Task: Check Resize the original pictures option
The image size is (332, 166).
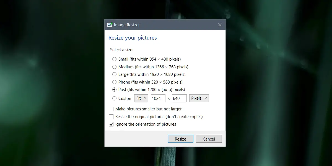Action: click(111, 117)
